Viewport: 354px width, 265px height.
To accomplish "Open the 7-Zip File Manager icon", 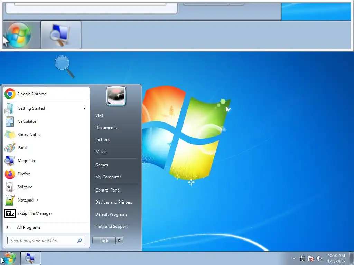I will [10, 213].
